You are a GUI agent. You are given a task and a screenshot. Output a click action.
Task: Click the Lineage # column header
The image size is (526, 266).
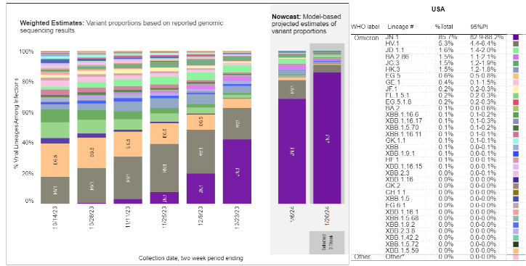click(398, 27)
